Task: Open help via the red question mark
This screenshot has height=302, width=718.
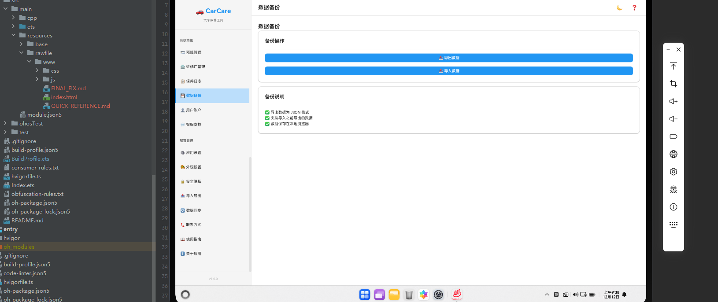Action: point(634,7)
